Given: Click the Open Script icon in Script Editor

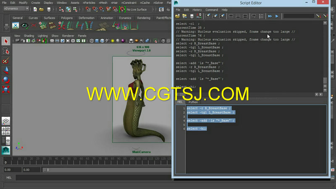Looking at the screenshot, I should 177,16.
